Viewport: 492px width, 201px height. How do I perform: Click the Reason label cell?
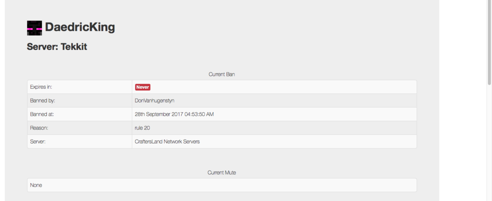pos(39,128)
